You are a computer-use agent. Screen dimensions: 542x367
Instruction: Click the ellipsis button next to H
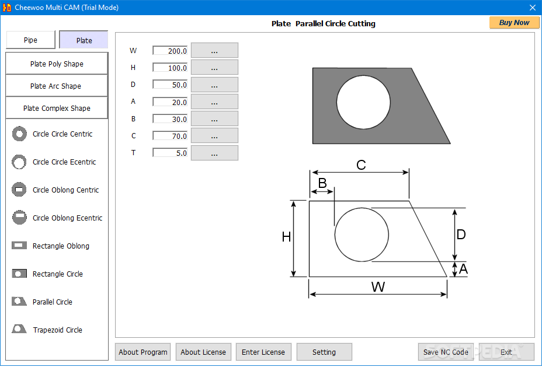215,67
